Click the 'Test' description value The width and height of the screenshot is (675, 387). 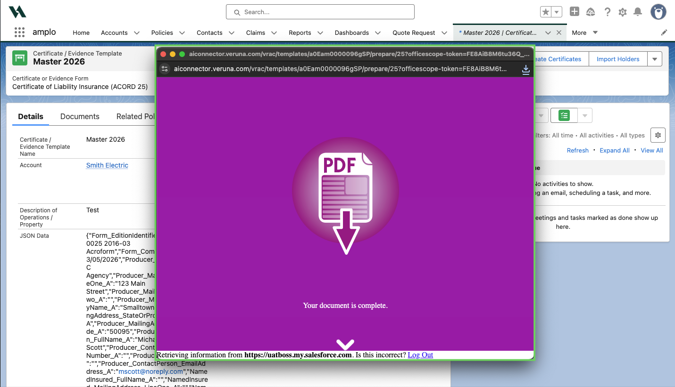(92, 210)
